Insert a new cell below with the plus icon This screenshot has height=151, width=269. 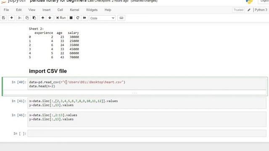(x=11, y=18)
